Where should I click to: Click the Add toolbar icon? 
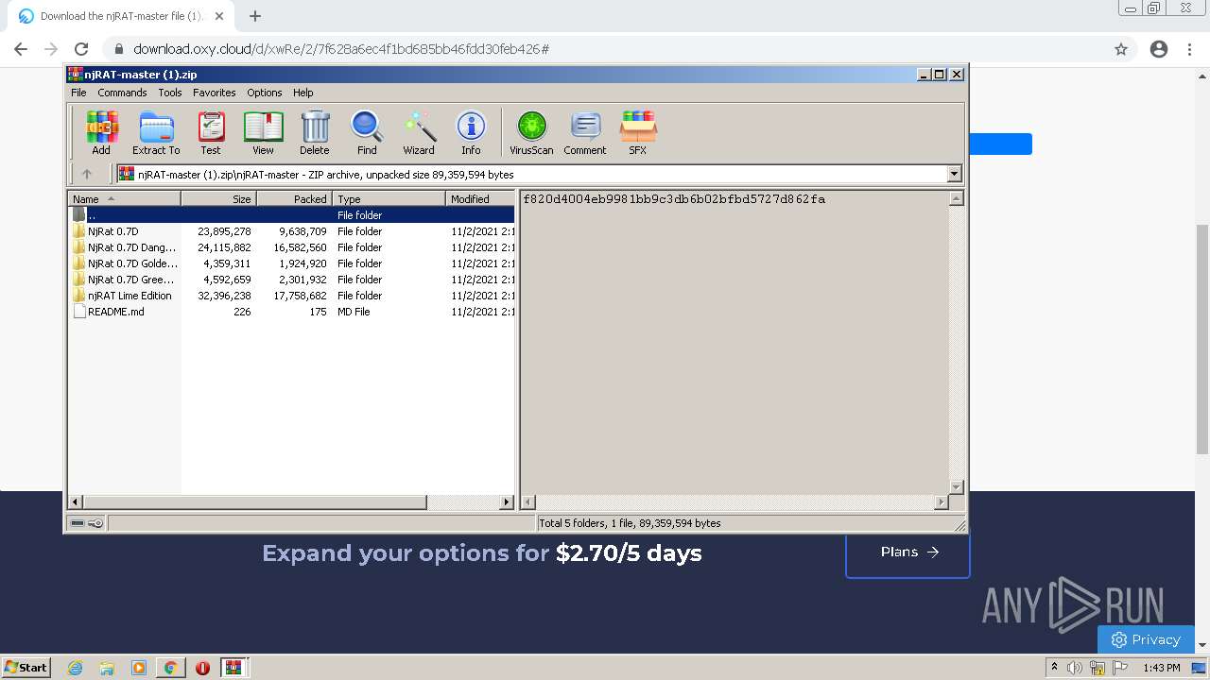click(x=101, y=132)
